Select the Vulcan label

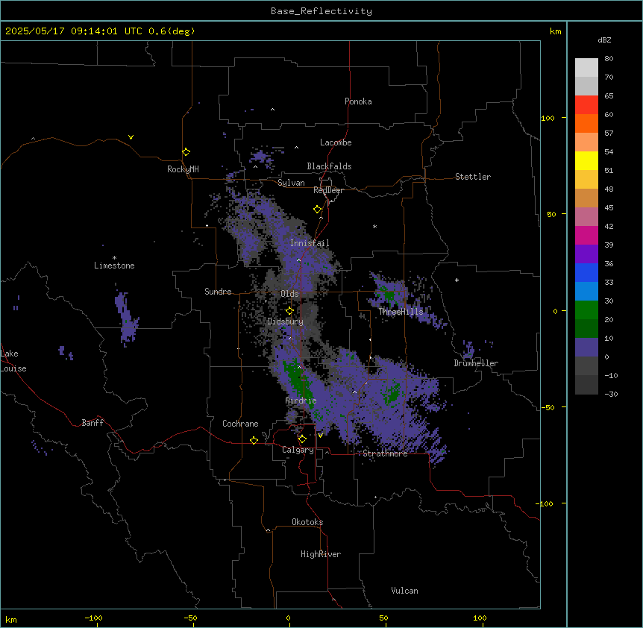coord(405,591)
